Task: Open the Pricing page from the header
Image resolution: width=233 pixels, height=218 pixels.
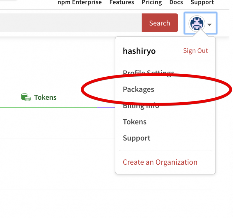Action: click(152, 3)
